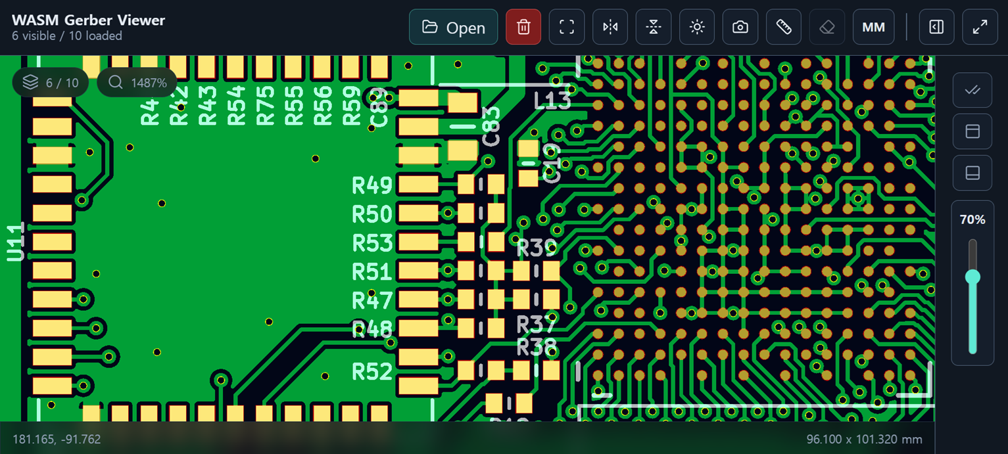This screenshot has width=1008, height=454.
Task: Click the R39 component label
Action: pyautogui.click(x=537, y=248)
